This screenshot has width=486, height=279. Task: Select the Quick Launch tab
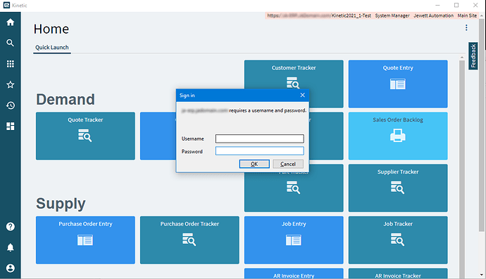point(51,48)
